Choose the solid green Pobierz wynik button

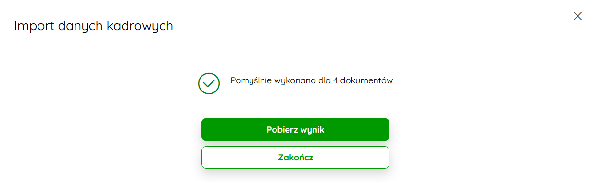pyautogui.click(x=295, y=129)
